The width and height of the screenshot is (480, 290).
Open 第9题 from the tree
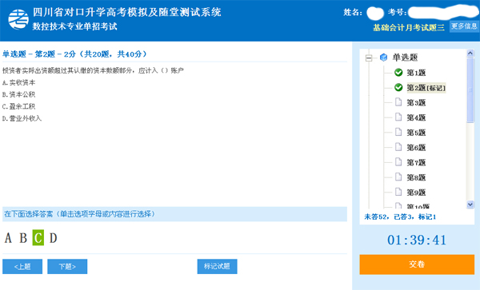tap(416, 193)
